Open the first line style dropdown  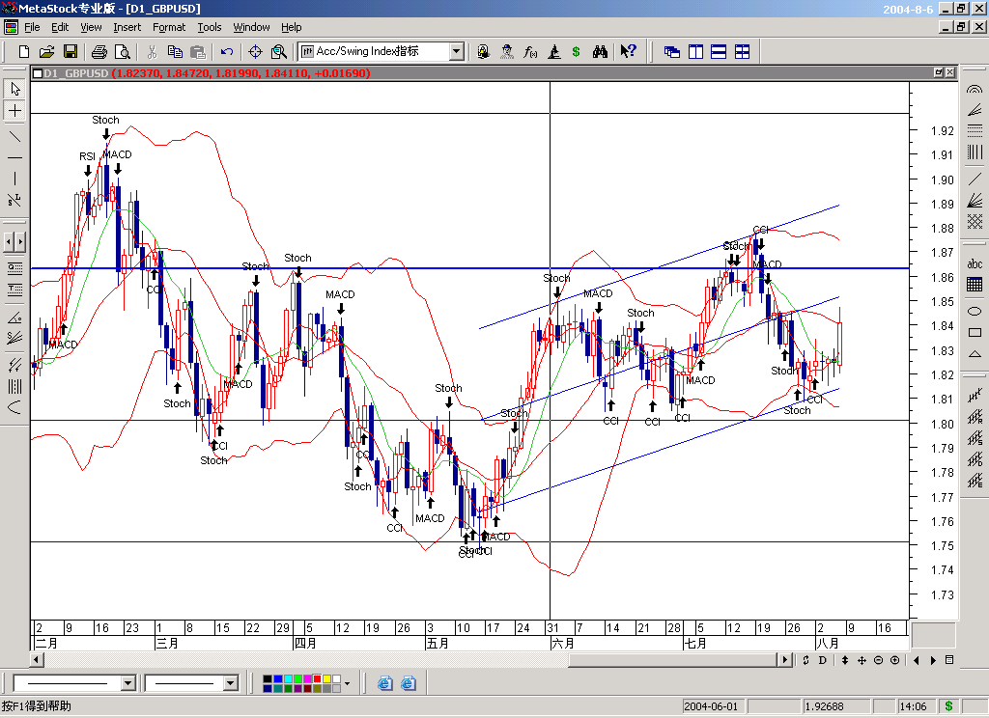pyautogui.click(x=128, y=683)
